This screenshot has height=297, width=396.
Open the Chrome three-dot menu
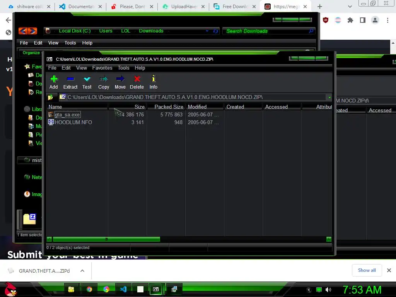point(387,20)
